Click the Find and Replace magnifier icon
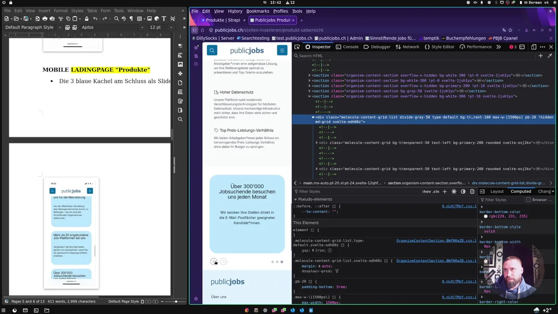 click(116, 19)
